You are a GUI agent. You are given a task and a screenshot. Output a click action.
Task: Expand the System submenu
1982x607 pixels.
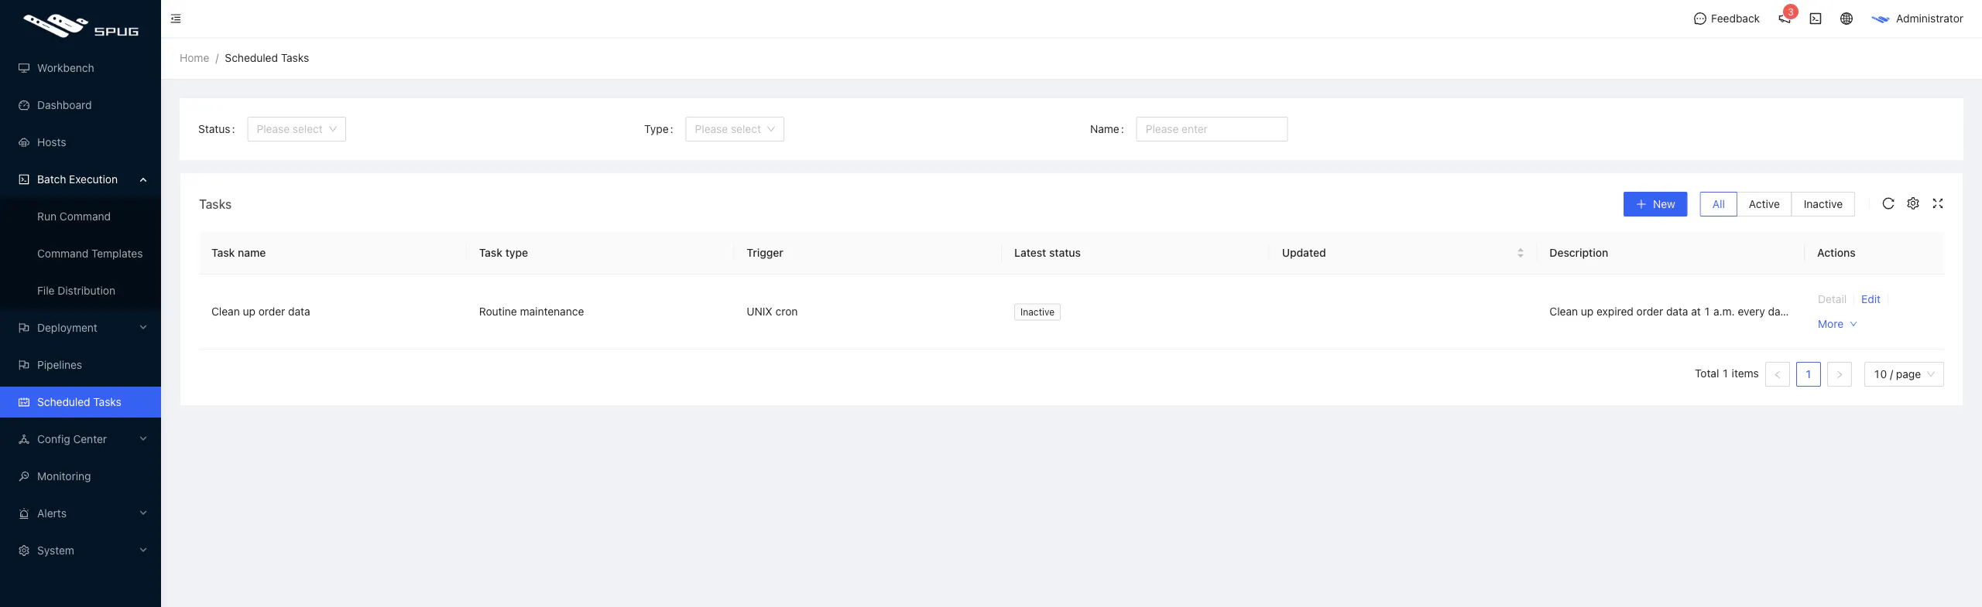(81, 551)
